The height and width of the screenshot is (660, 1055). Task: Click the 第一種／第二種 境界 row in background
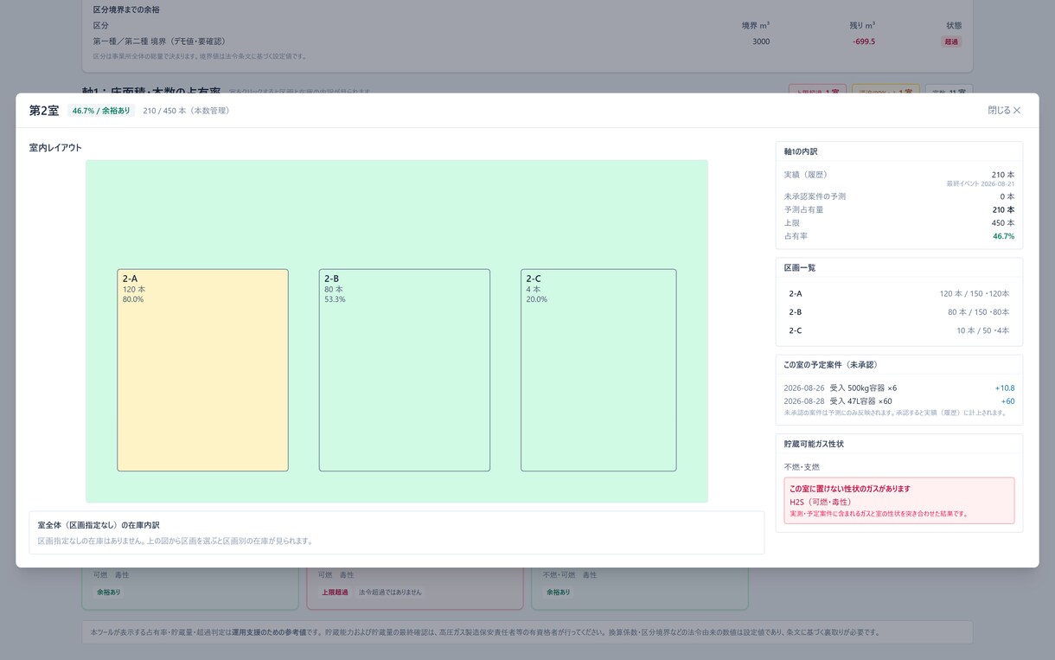[527, 42]
